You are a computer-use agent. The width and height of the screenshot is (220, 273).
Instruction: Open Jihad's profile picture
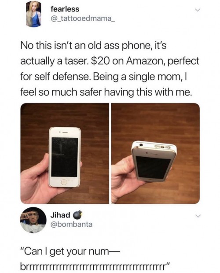[x=33, y=220]
